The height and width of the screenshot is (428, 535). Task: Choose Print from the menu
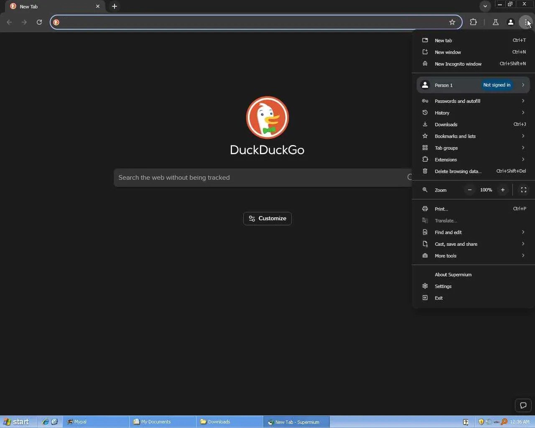click(x=473, y=209)
